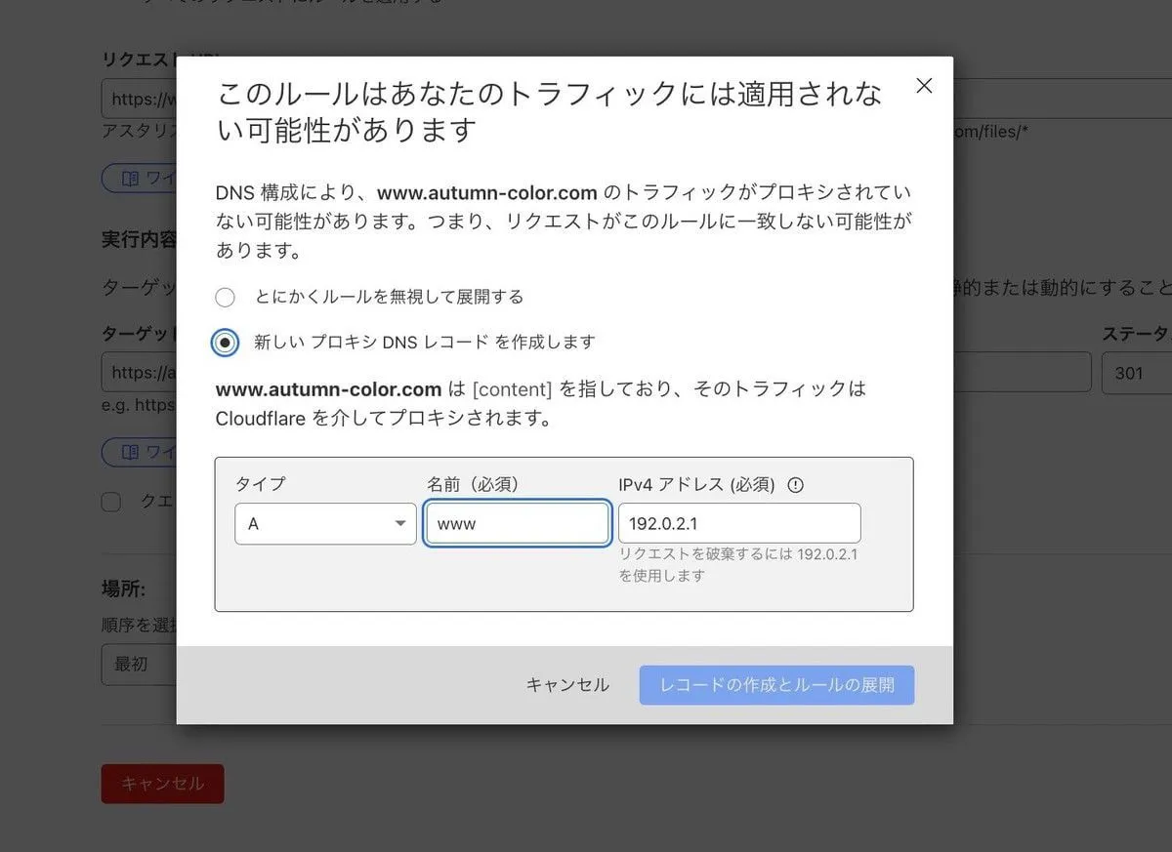
Task: Click the info icon beside IPv4 アドレス
Action: pos(795,485)
